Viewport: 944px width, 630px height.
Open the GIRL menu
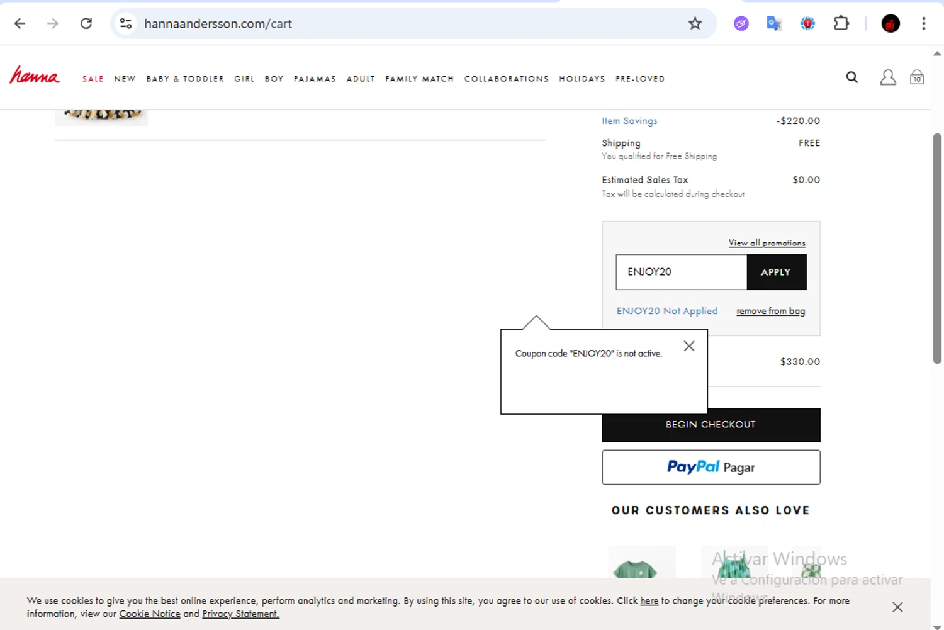pyautogui.click(x=244, y=79)
